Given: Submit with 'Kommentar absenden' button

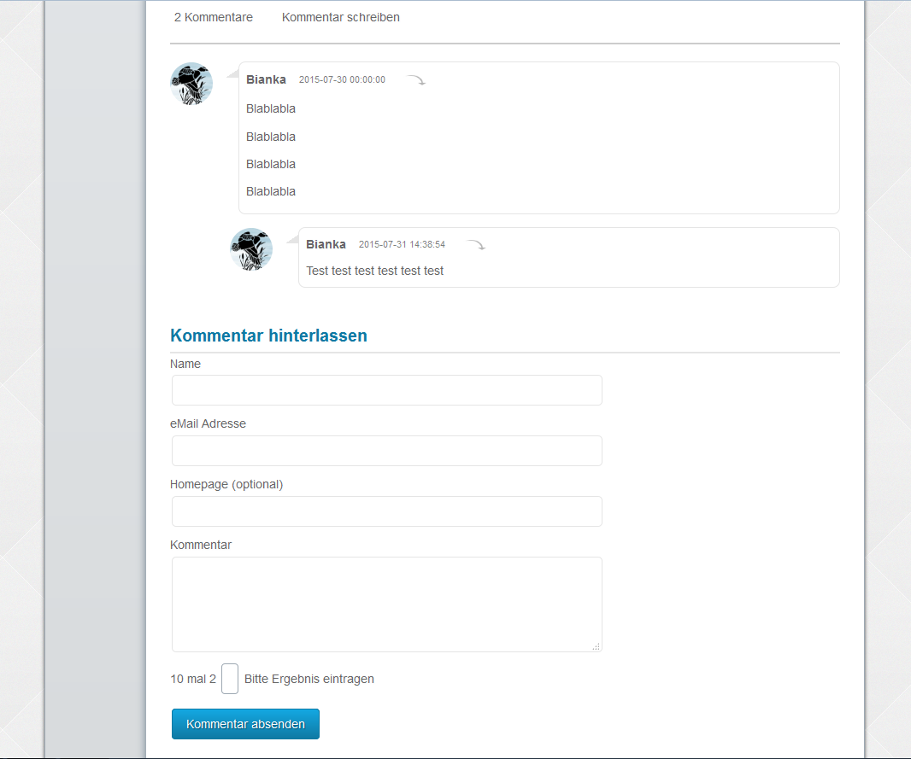Looking at the screenshot, I should [x=245, y=724].
